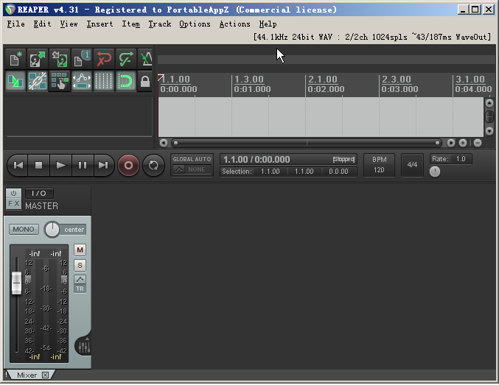Viewport: 499px width, 385px height.
Task: Select the Mixer docker tab
Action: [x=27, y=375]
